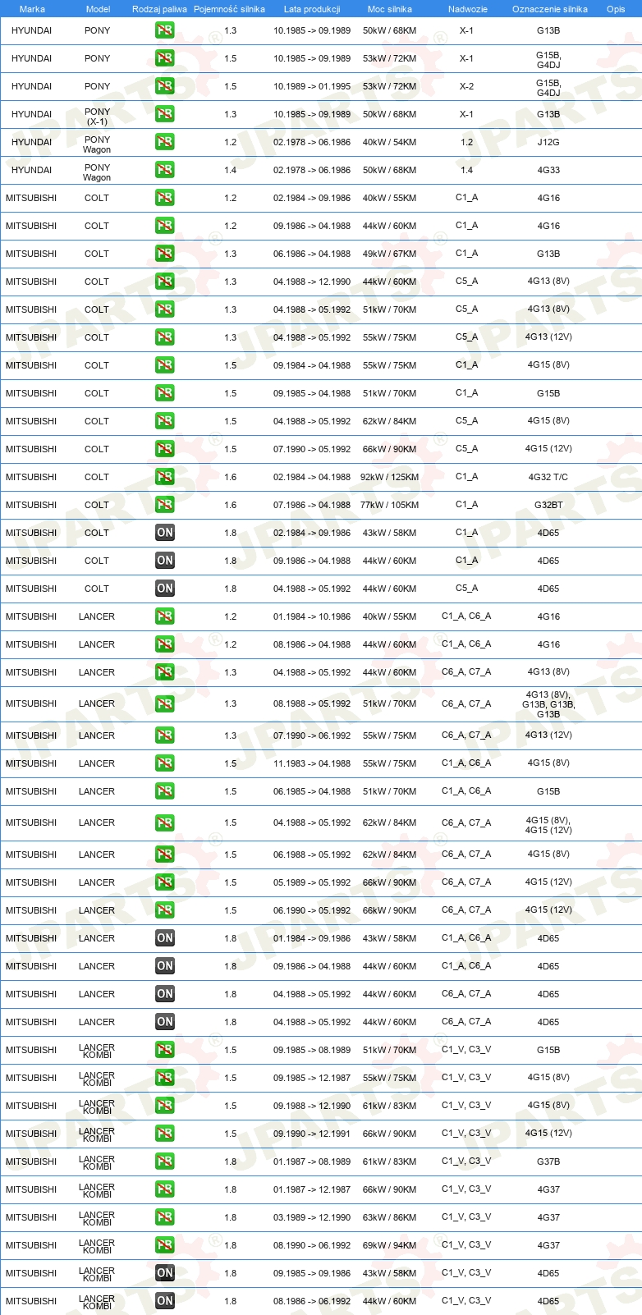Click the Lata produkcji column header

coord(312,9)
